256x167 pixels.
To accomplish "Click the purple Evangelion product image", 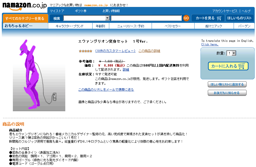I will coord(39,75).
